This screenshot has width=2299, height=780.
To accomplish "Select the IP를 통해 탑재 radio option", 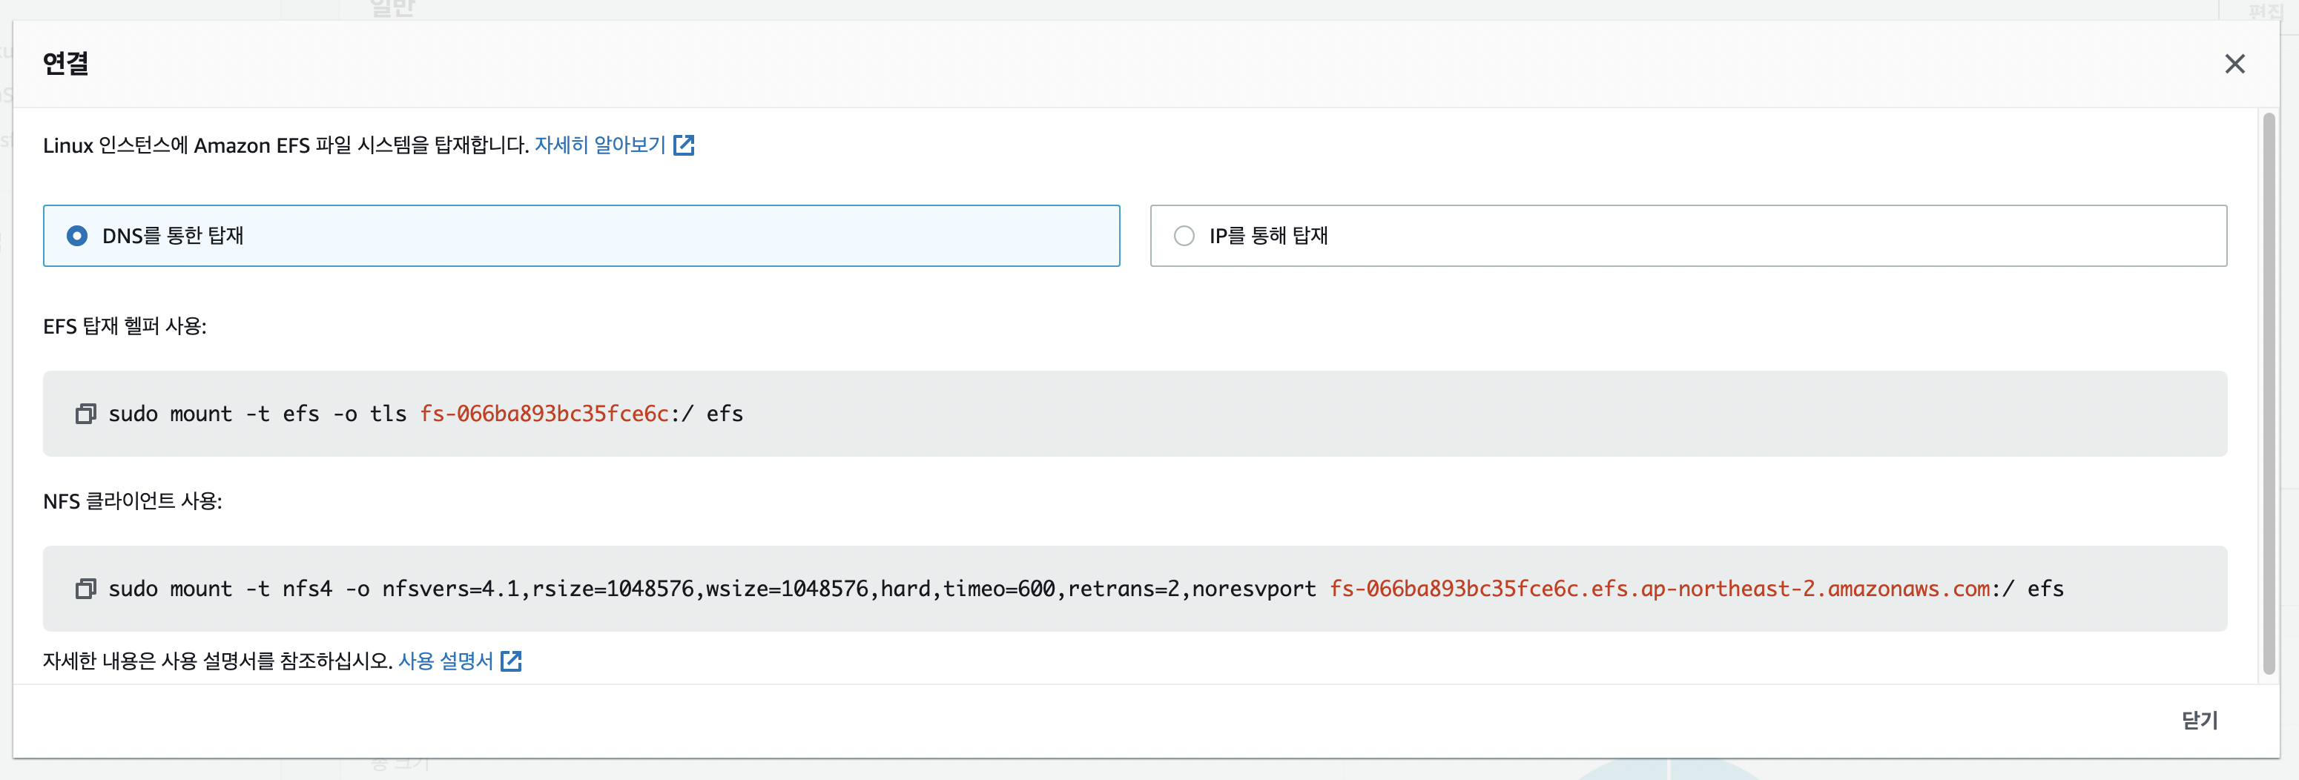I will tap(1688, 236).
